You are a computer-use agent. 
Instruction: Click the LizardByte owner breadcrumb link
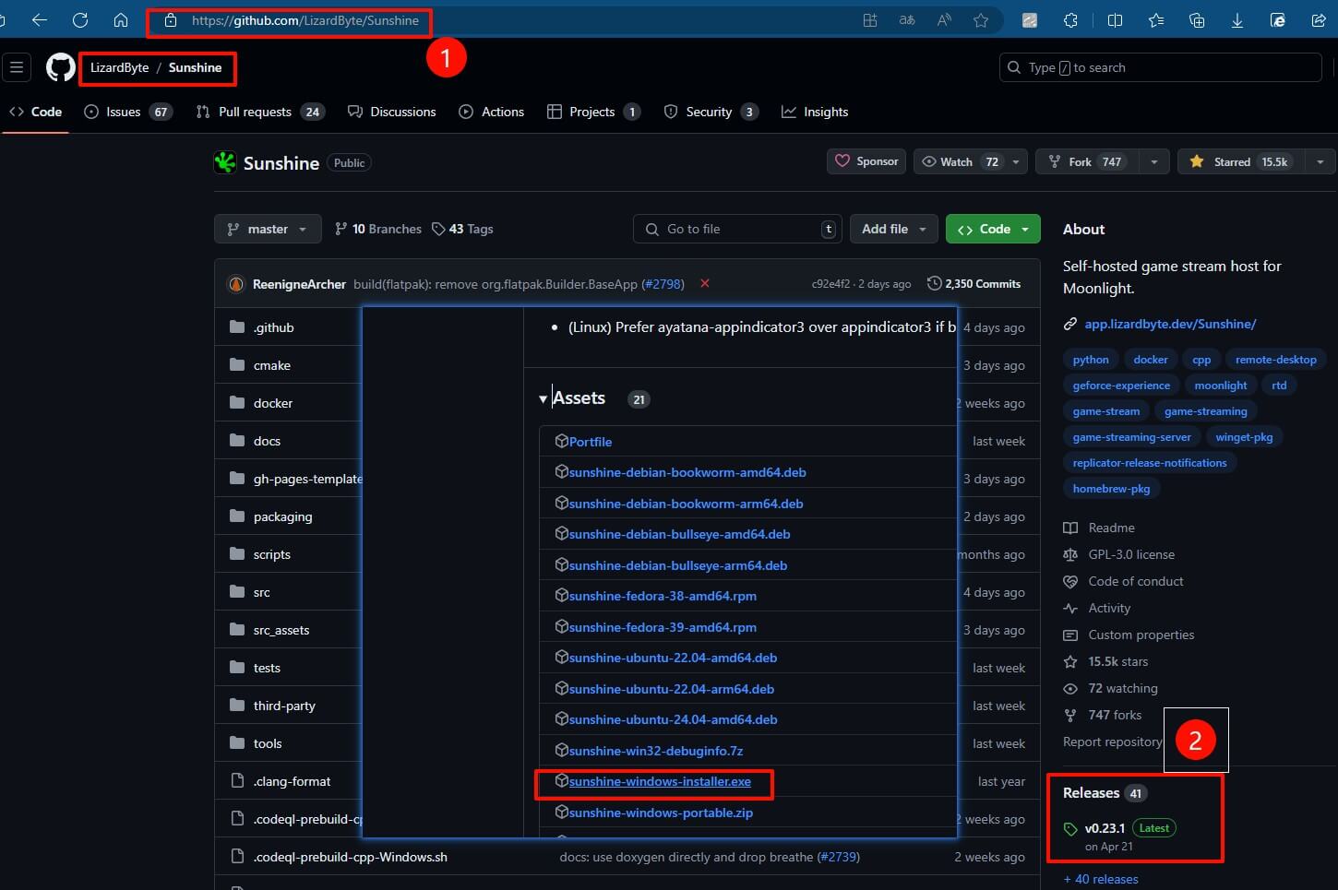pyautogui.click(x=119, y=67)
